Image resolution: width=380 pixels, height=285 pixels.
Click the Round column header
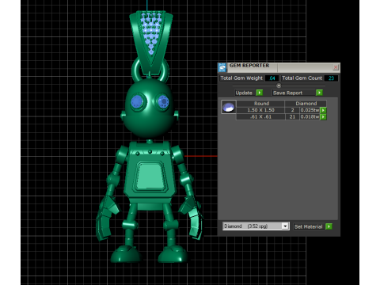coord(260,104)
